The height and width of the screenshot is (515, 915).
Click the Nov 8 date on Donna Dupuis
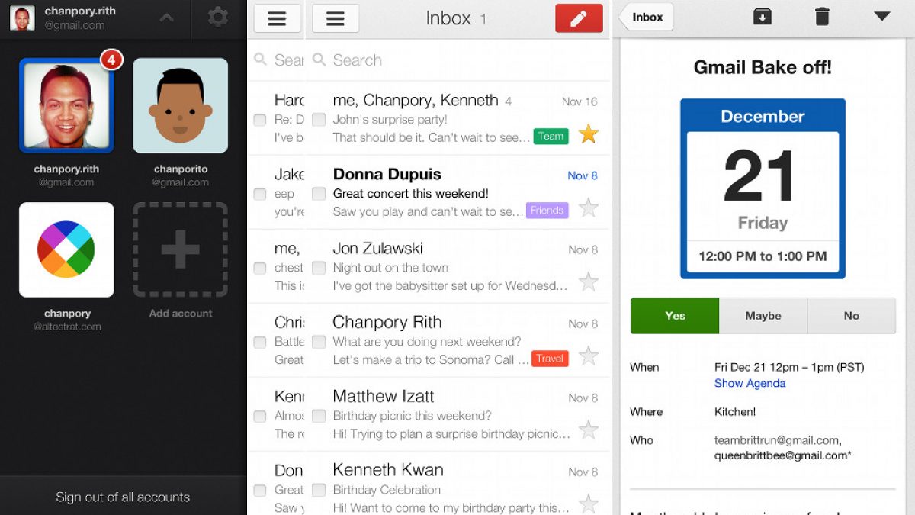point(583,175)
